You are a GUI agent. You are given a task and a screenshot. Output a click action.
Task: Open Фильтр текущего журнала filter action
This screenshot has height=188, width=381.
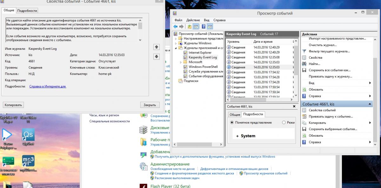click(329, 51)
